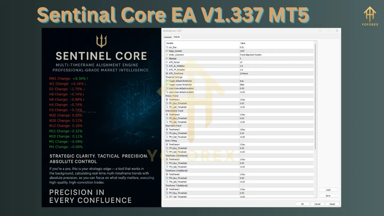The image size is (384, 216).
Task: Click the ATR_TP_Multiplier type icon
Action: point(167,70)
